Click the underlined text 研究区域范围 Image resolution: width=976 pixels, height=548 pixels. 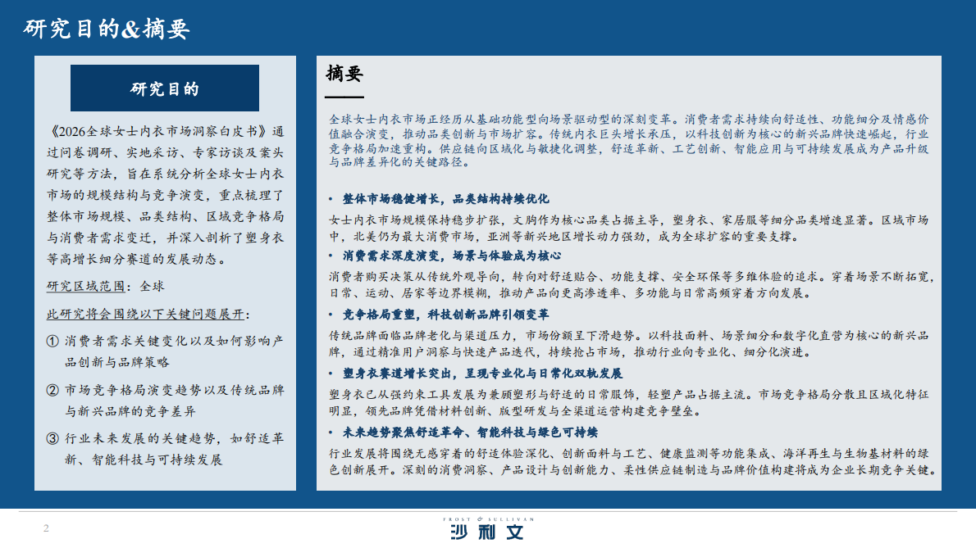click(x=86, y=287)
